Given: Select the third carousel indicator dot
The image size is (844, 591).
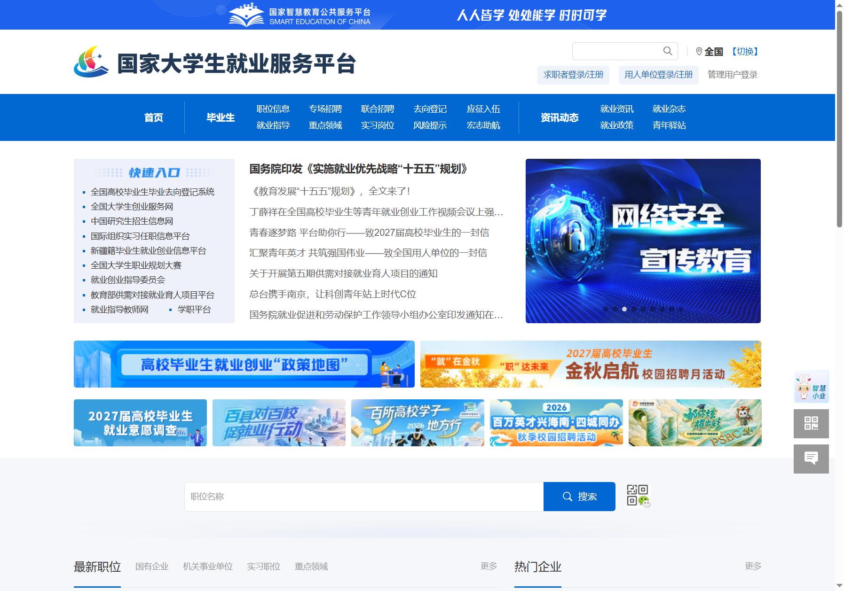Looking at the screenshot, I should click(624, 309).
